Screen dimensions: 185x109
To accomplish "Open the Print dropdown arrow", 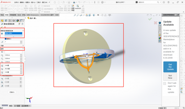I will (x=76, y=2).
